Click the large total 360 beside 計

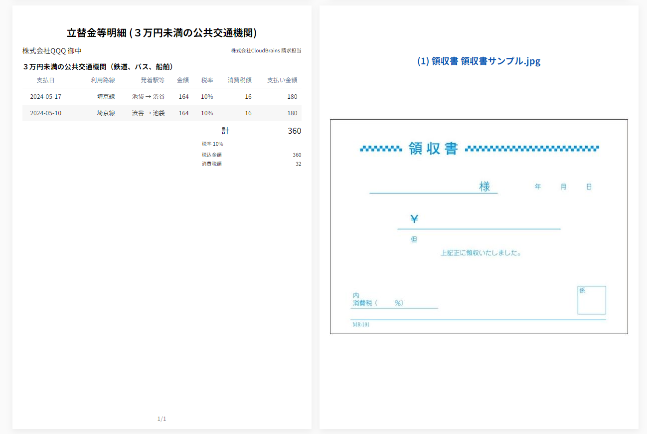point(295,131)
